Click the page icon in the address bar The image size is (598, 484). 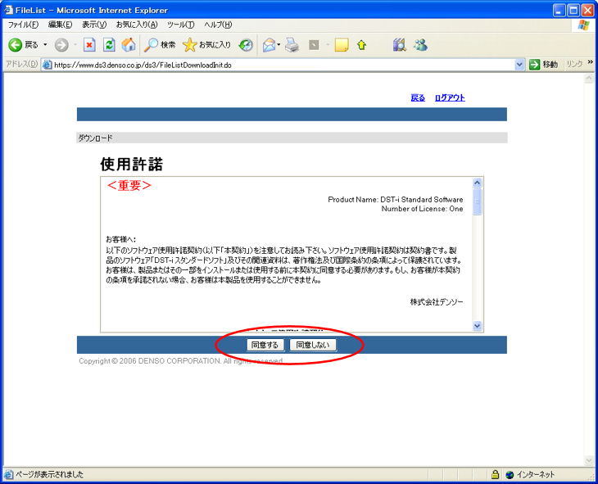(48, 65)
